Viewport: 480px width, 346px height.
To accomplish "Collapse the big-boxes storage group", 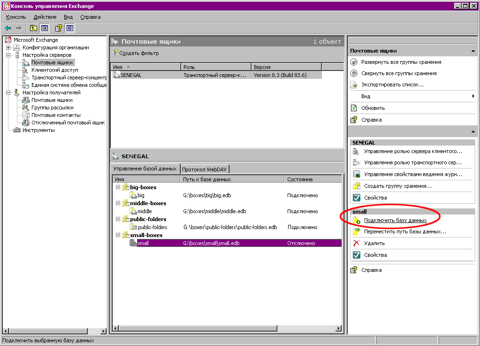I will click(x=117, y=187).
